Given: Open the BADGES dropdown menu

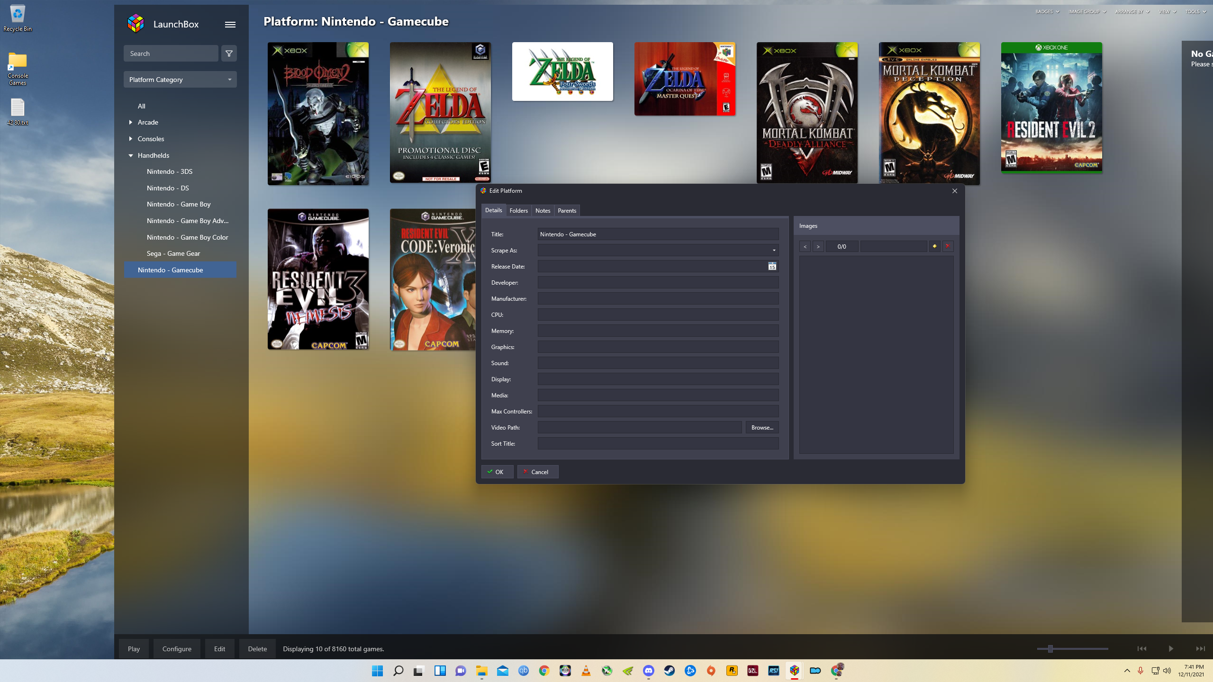Looking at the screenshot, I should coord(1047,12).
